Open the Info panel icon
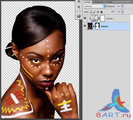The height and width of the screenshot is (120, 133). point(79,16)
